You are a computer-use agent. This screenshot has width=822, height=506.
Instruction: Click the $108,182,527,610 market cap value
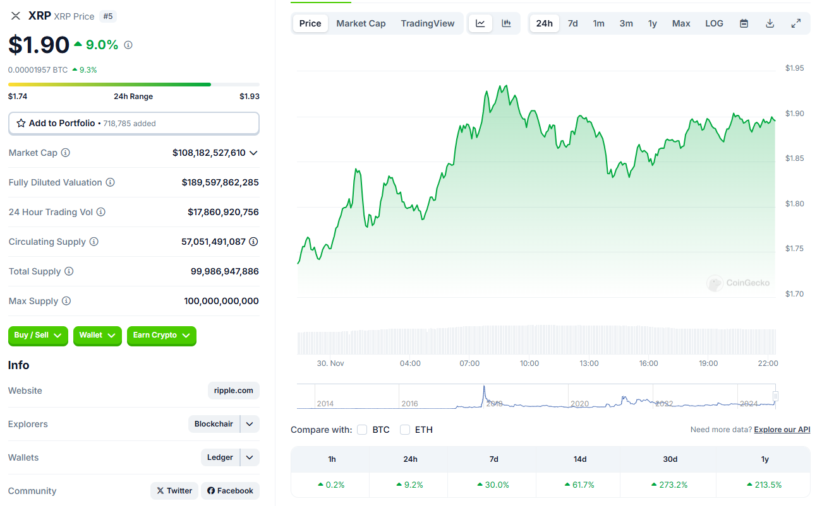(x=209, y=153)
